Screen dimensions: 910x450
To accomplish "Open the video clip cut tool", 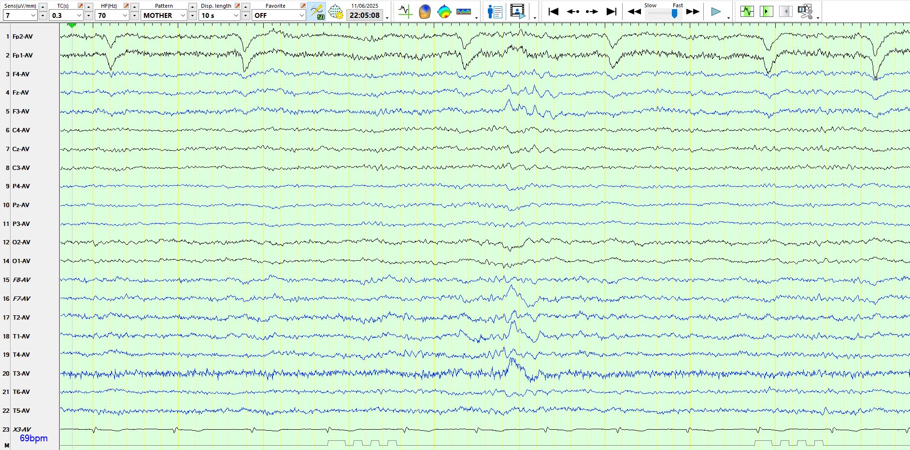I will click(805, 12).
